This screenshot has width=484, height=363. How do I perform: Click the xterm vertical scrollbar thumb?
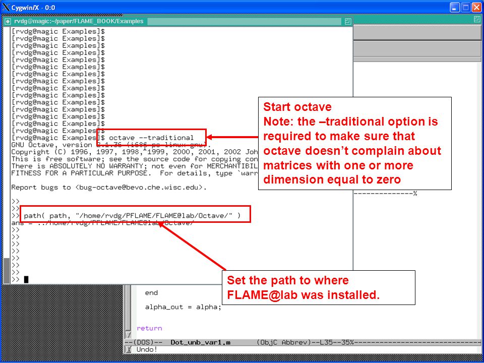pos(7,270)
